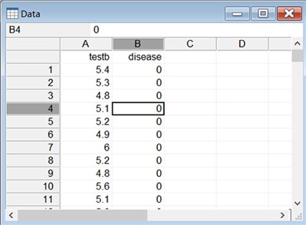Select row 5 header

33,122
